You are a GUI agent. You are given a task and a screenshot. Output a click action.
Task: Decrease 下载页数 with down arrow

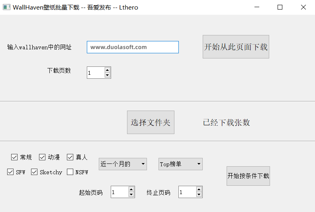pos(108,75)
